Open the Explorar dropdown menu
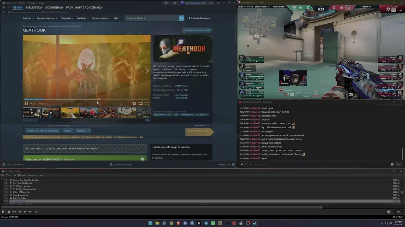The height and width of the screenshot is (227, 405). [28, 18]
